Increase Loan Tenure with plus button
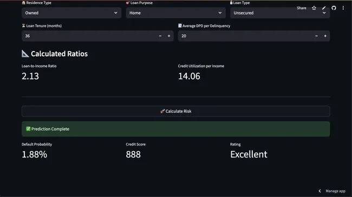The width and height of the screenshot is (352, 197). [x=169, y=36]
